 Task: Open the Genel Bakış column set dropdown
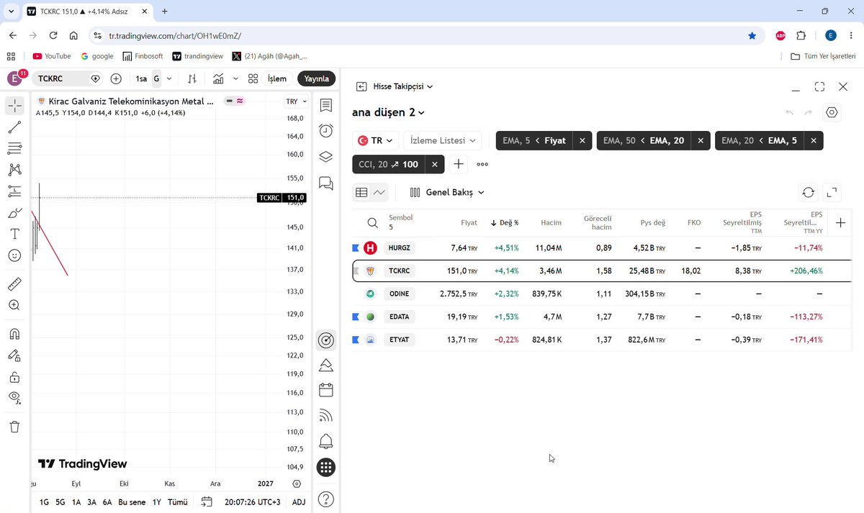447,192
